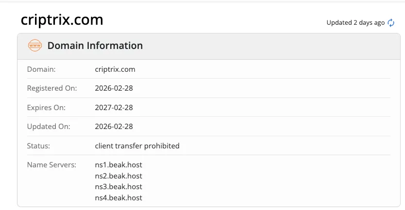Click the expiry date 2027-02-28
This screenshot has width=405, height=210.
(x=114, y=107)
